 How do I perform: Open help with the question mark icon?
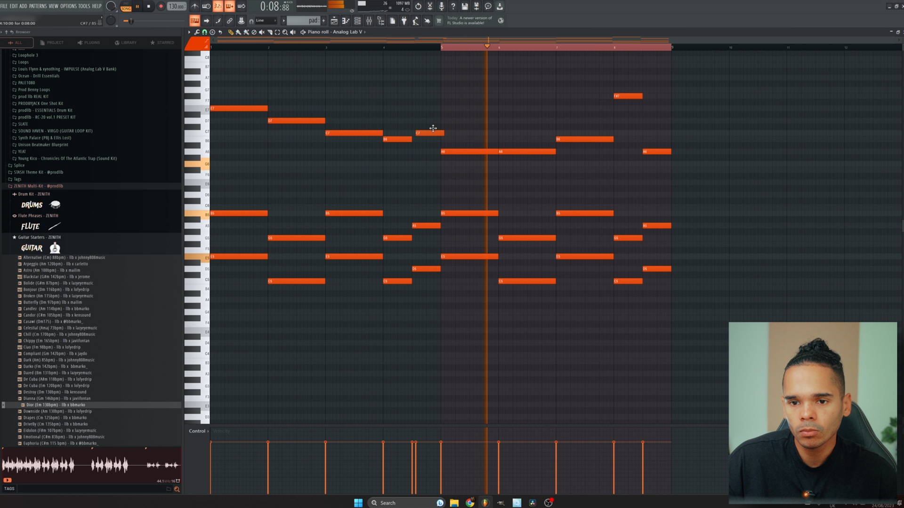point(453,6)
